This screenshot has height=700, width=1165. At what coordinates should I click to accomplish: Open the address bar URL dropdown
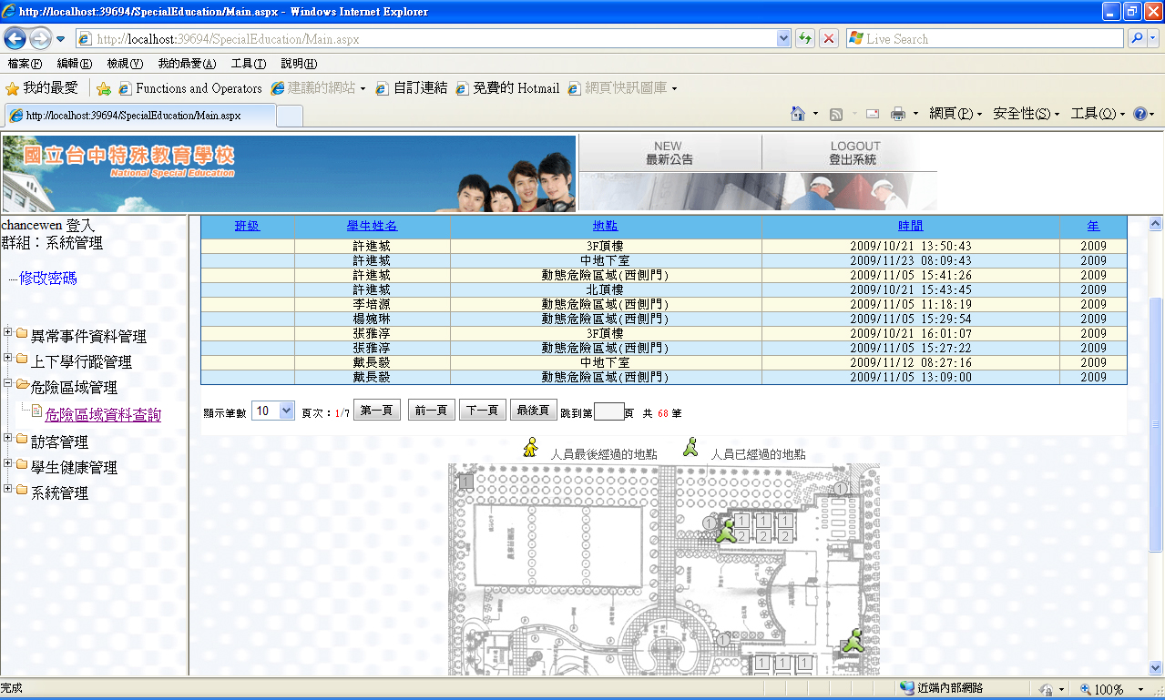coord(783,39)
